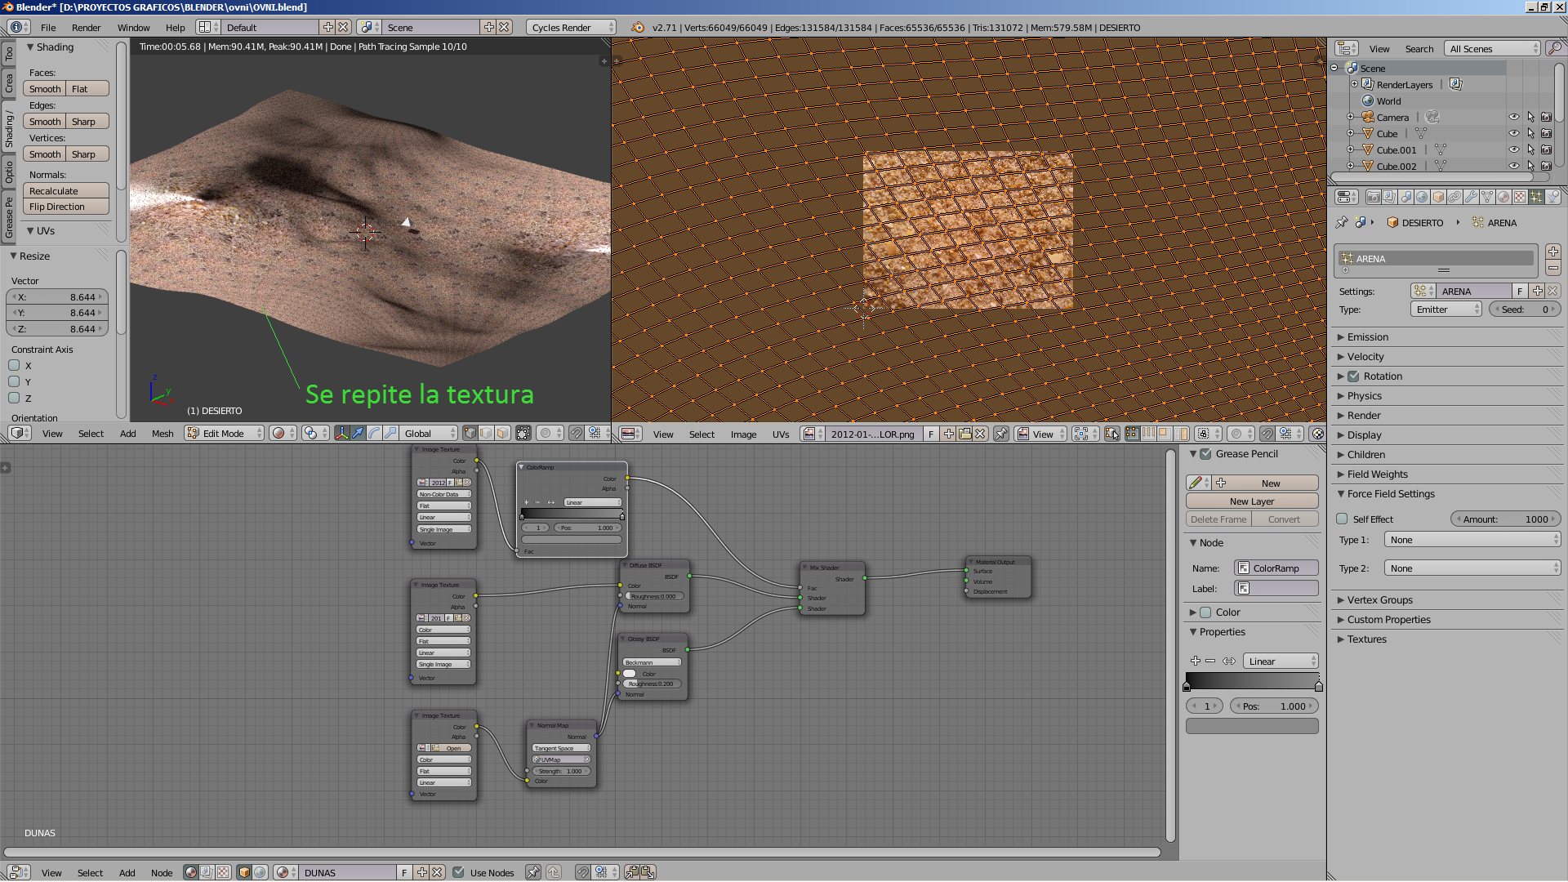Open the particle Type Emitter dropdown
The width and height of the screenshot is (1568, 882).
click(x=1445, y=310)
